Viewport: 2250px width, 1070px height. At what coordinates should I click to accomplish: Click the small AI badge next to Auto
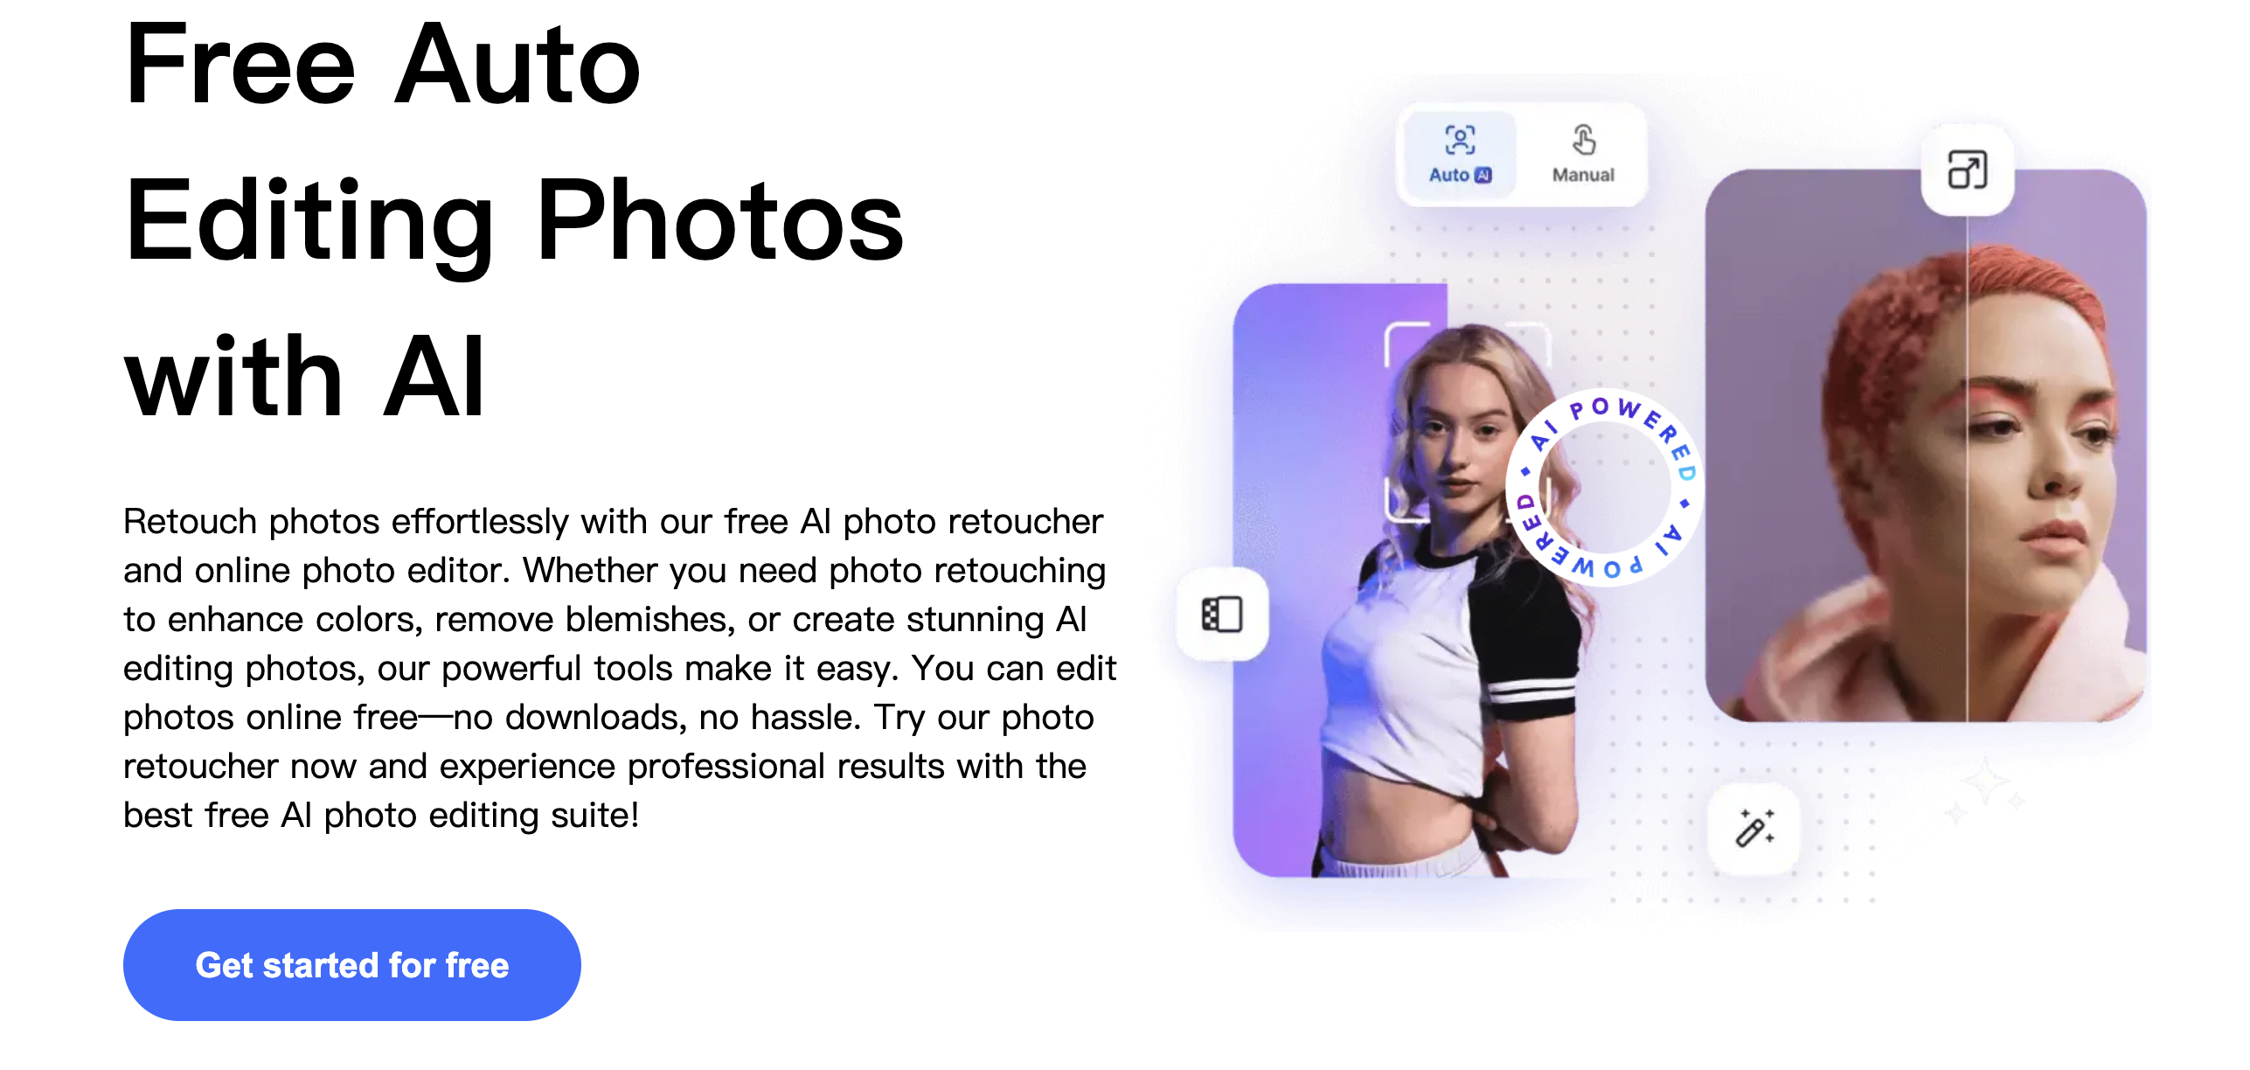click(x=1483, y=175)
